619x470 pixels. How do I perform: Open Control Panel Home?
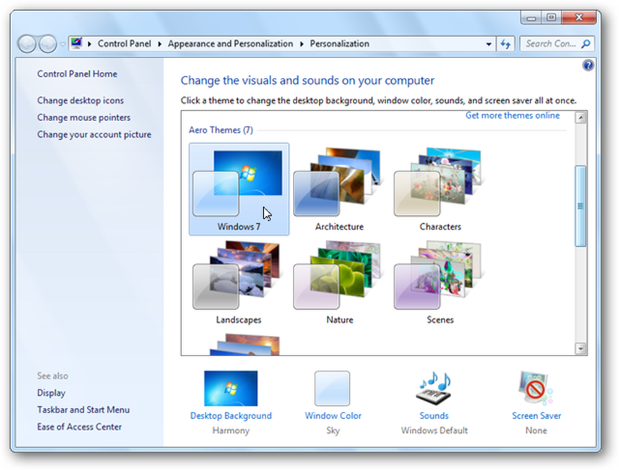(77, 74)
